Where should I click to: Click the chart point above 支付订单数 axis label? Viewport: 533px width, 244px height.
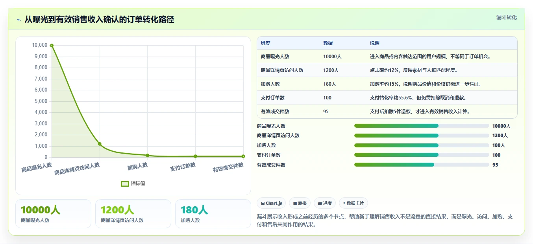[195, 156]
